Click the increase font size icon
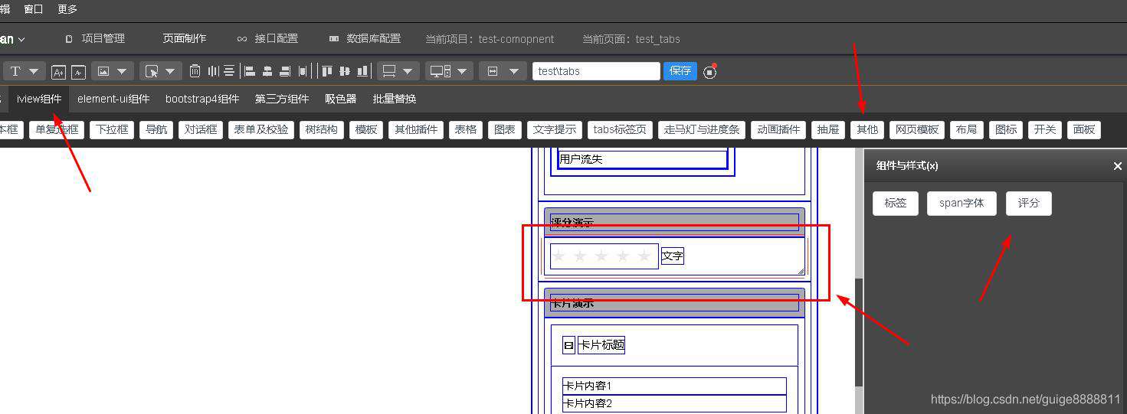 point(58,72)
